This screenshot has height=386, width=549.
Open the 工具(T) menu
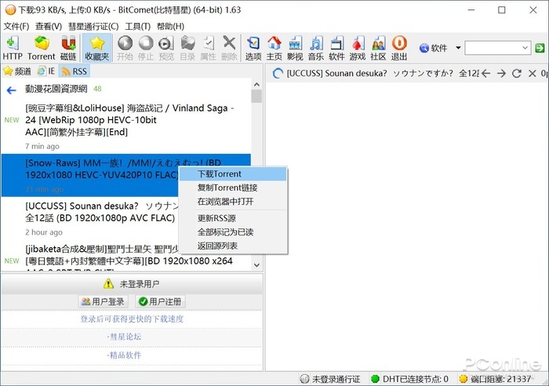pyautogui.click(x=138, y=26)
